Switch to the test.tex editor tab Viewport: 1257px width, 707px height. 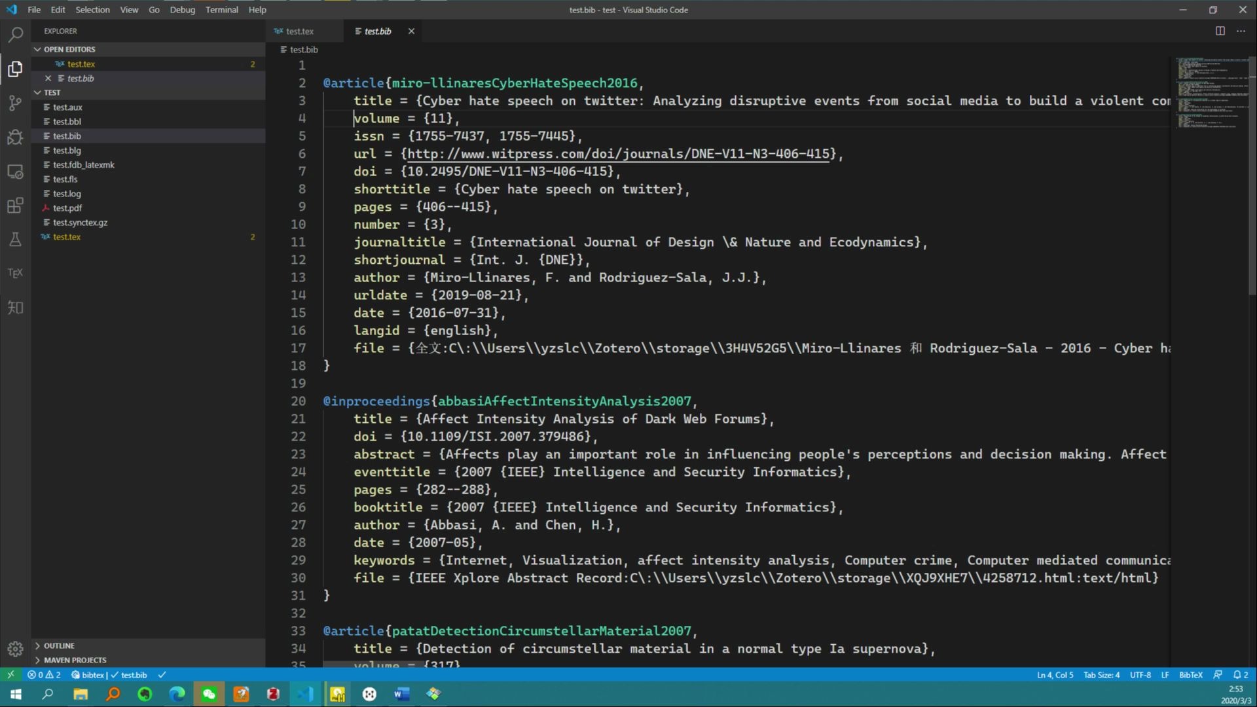(x=299, y=31)
